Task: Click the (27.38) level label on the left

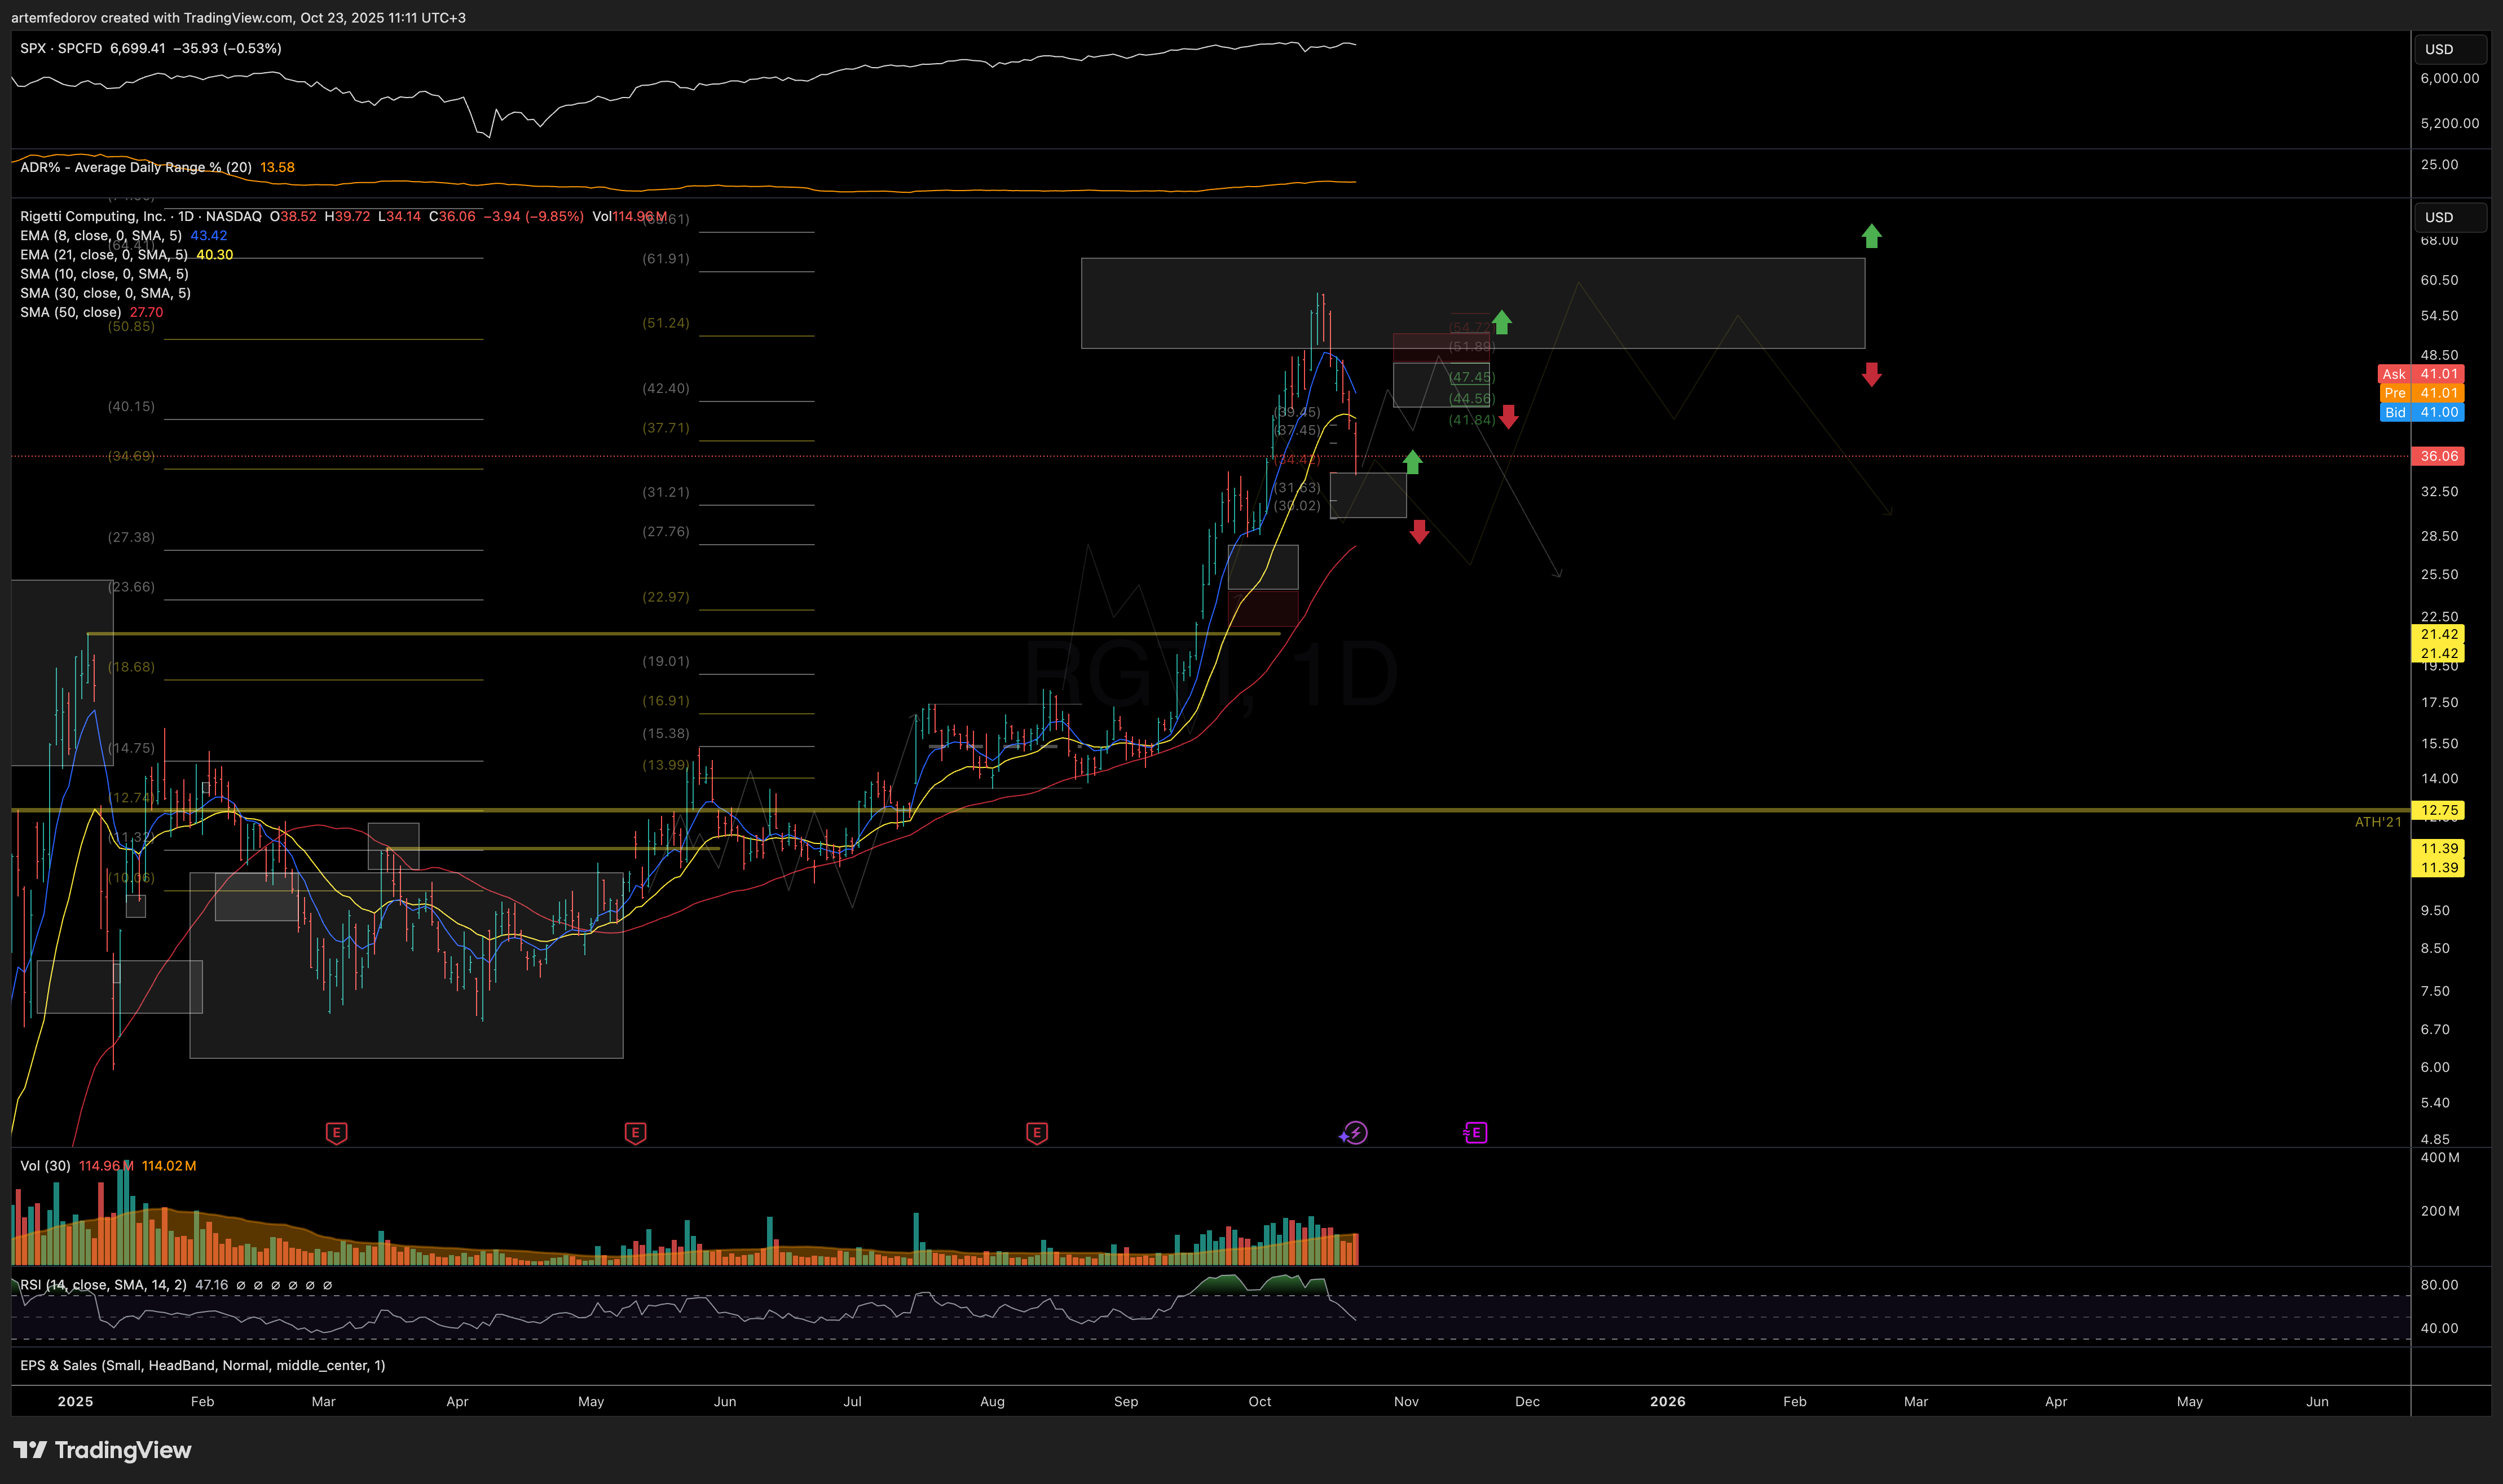Action: point(131,537)
